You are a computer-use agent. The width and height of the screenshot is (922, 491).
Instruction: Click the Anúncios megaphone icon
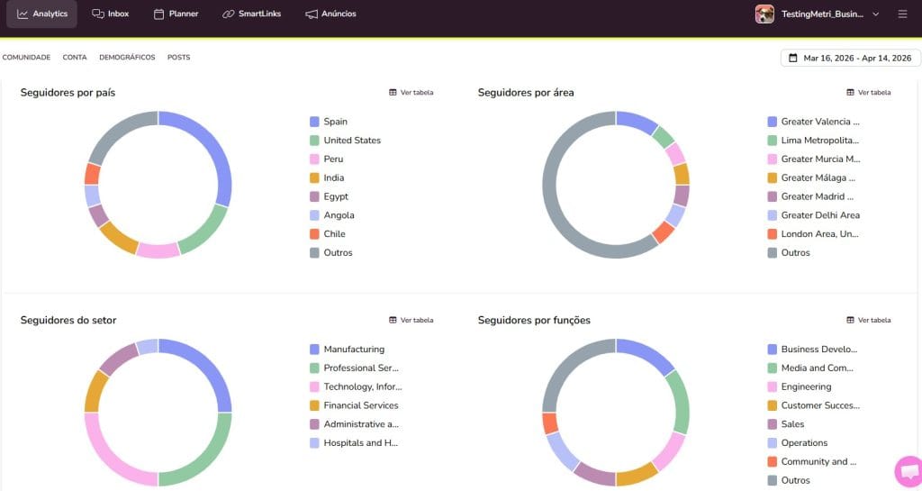coord(312,14)
